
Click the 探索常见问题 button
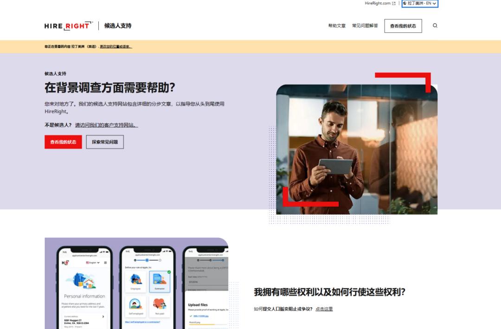pyautogui.click(x=105, y=142)
